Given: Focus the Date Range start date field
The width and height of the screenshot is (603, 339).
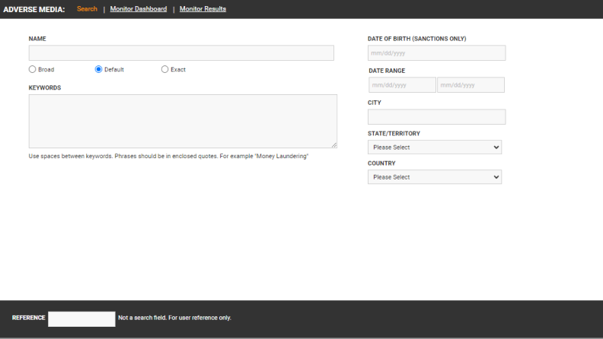Looking at the screenshot, I should coord(401,85).
